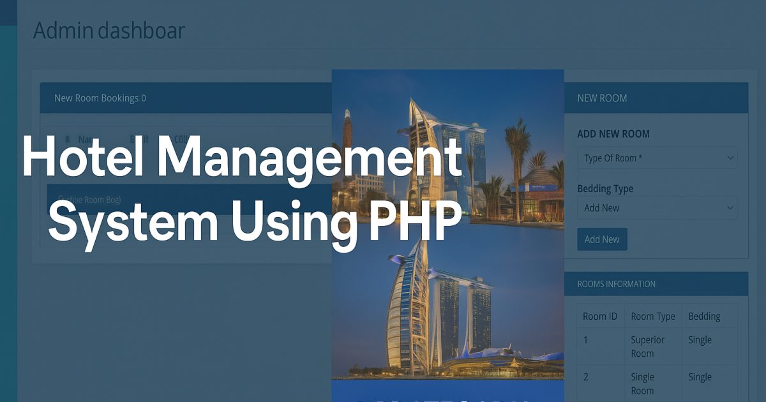Click the Admin dashboard heading
Screen dimensions: 766x402
109,30
